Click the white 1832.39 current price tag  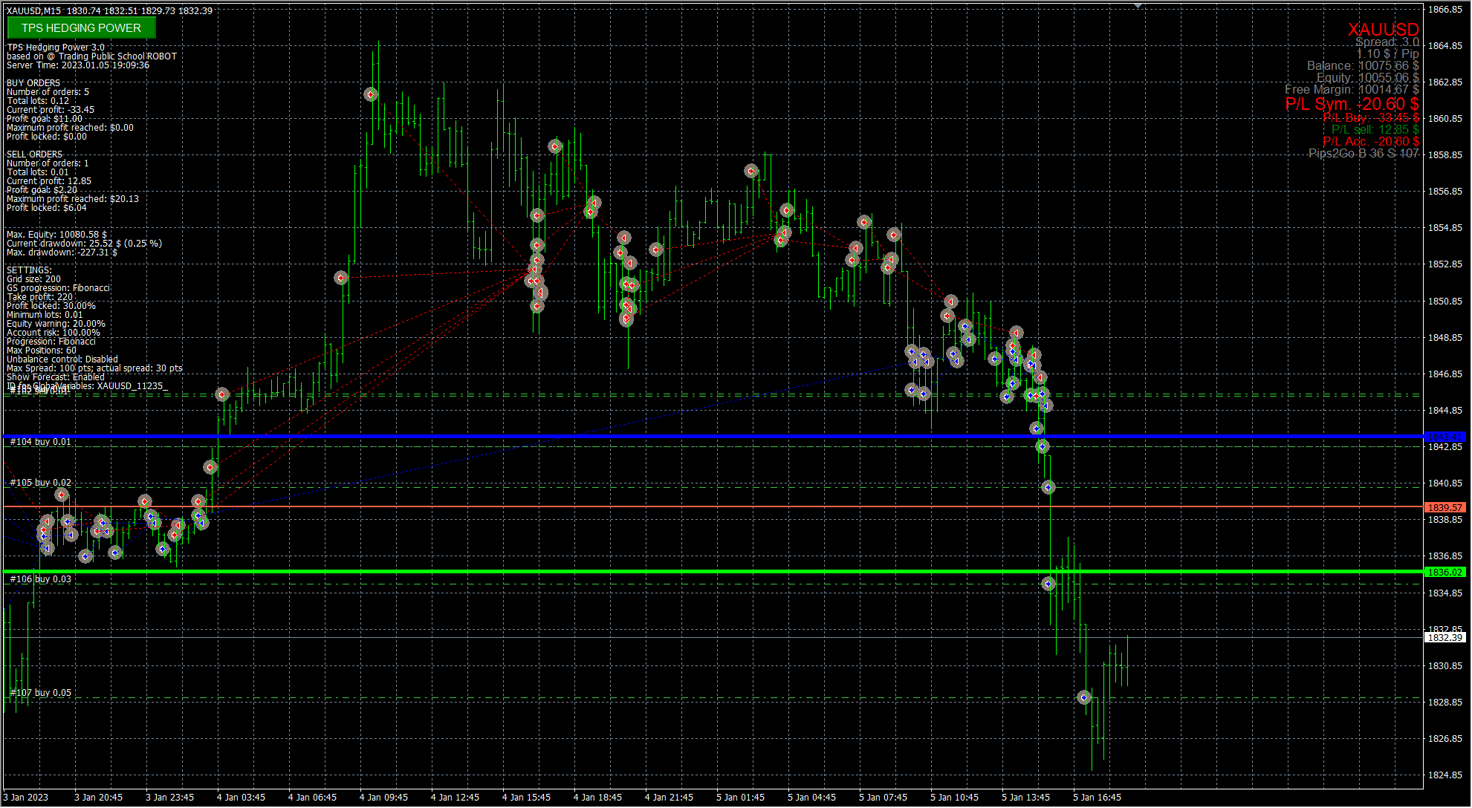(x=1445, y=637)
